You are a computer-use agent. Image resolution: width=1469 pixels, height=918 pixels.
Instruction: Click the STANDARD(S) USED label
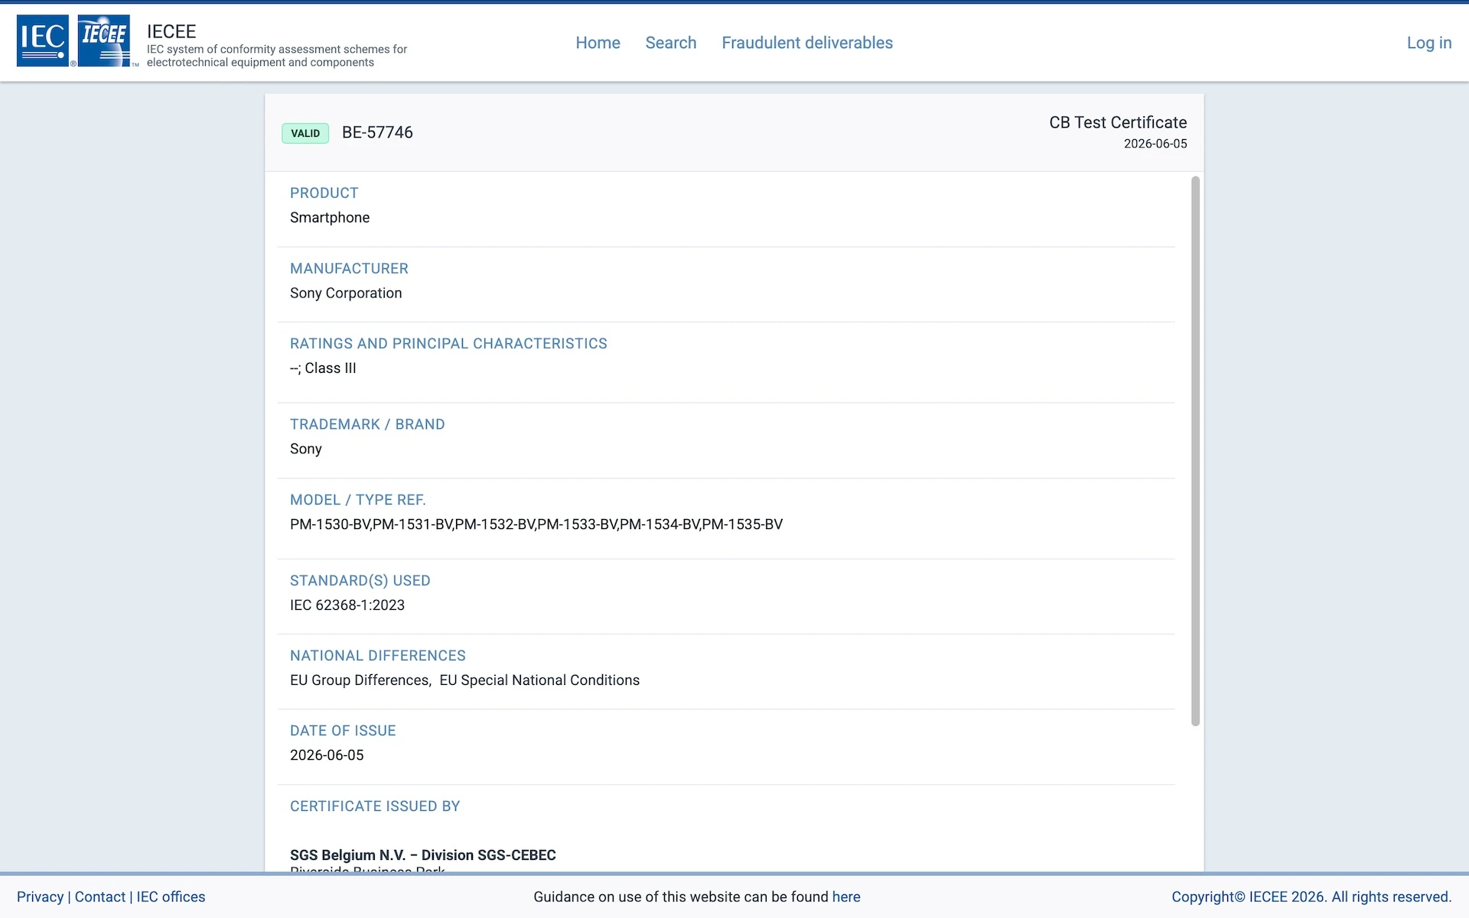pos(360,581)
